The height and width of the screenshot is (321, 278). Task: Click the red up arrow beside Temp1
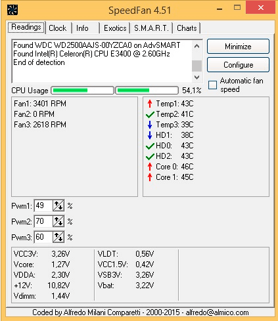pos(150,104)
